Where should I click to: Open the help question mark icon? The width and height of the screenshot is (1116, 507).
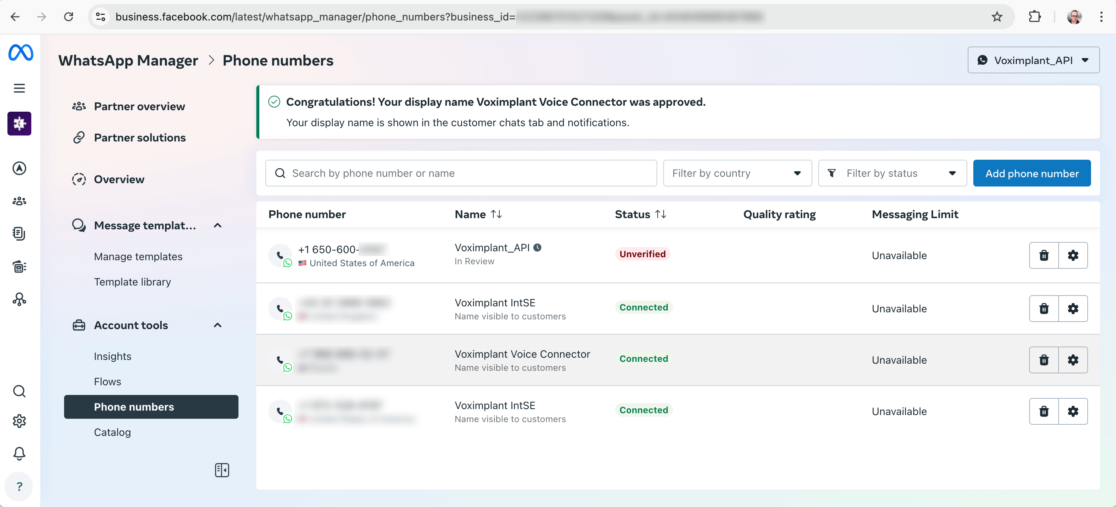tap(19, 486)
